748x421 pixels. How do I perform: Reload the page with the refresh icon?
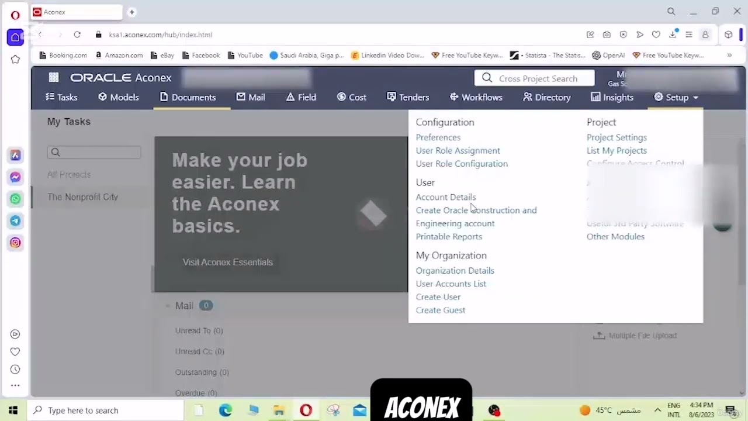coord(77,34)
